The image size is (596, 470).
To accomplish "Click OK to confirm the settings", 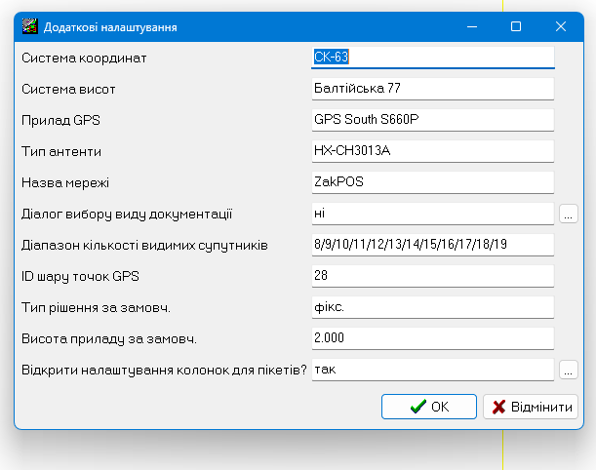I will click(x=428, y=407).
